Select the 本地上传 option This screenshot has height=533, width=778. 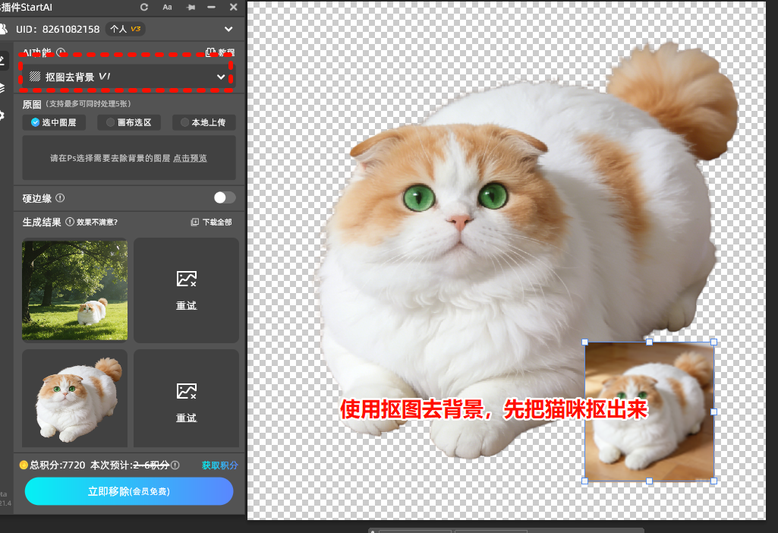[203, 122]
